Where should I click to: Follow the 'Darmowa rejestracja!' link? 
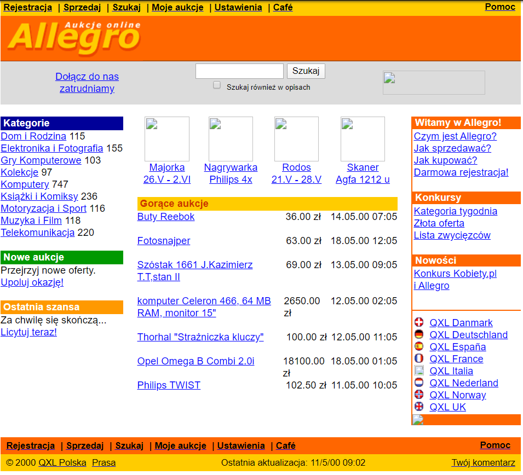point(461,172)
